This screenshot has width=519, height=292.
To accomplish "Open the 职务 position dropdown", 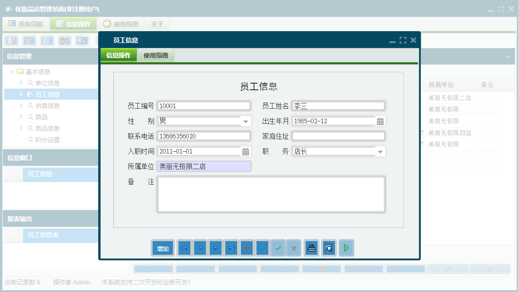I will tap(380, 151).
